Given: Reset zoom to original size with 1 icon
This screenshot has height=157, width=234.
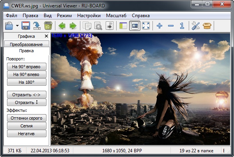Looking at the screenshot, I should [182, 26].
